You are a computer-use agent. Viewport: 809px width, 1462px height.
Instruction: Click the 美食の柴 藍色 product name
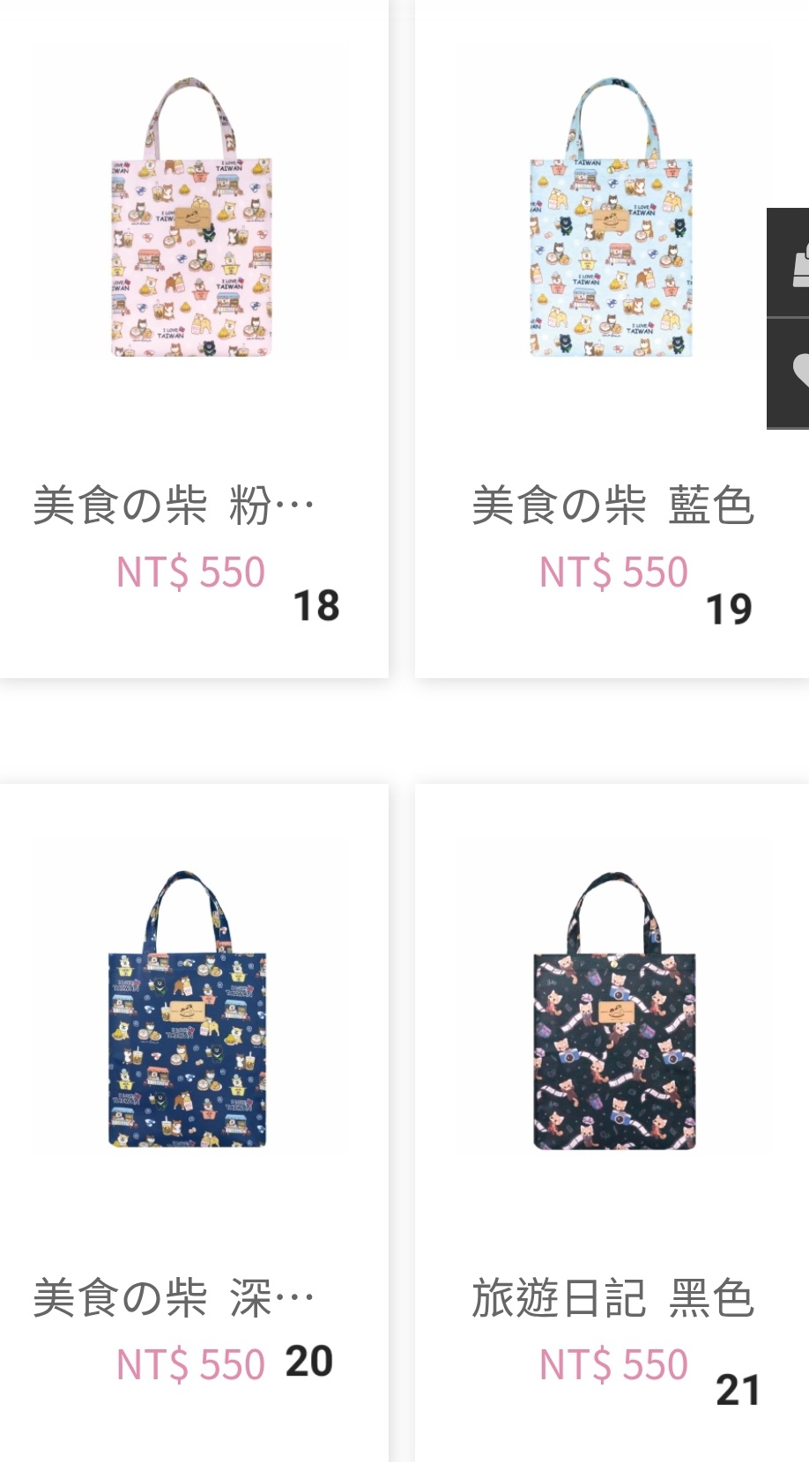(x=612, y=506)
